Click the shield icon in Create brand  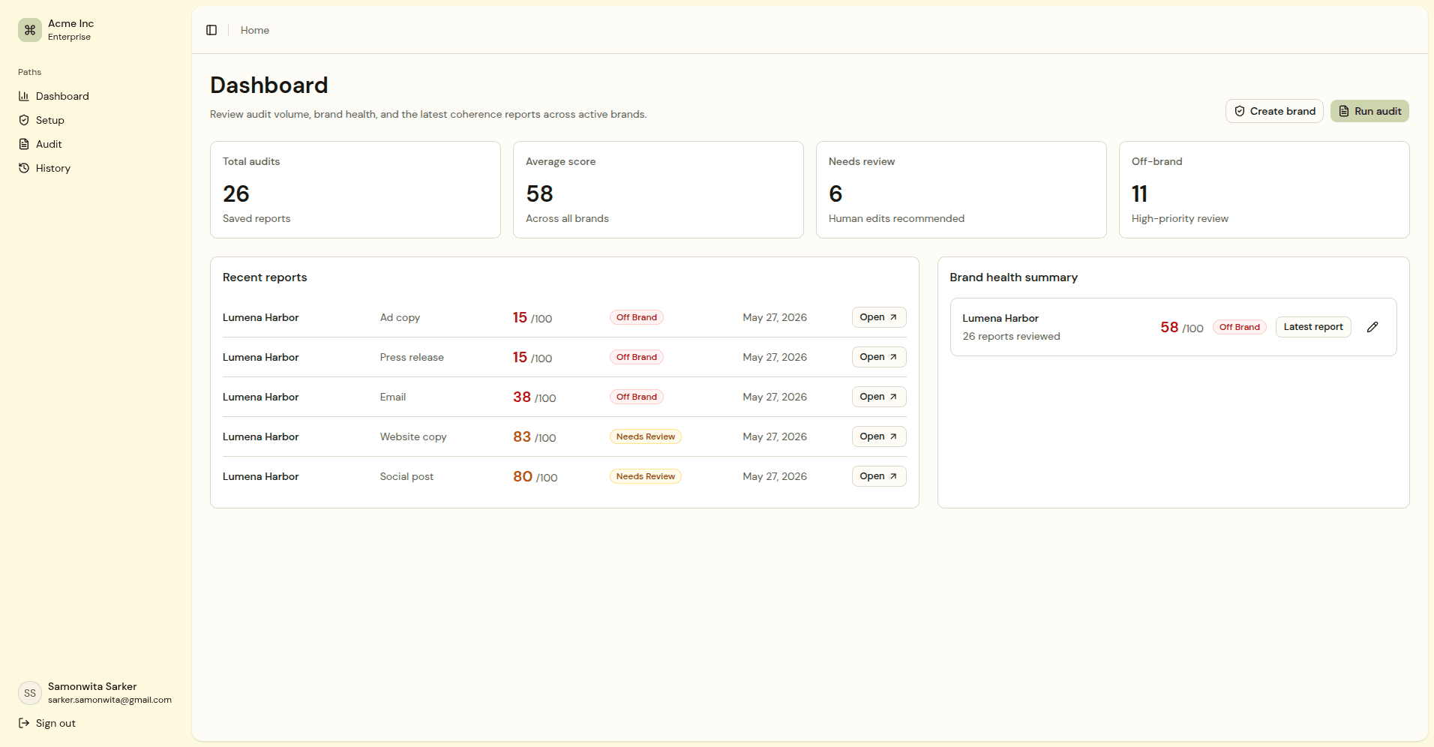pos(1240,111)
